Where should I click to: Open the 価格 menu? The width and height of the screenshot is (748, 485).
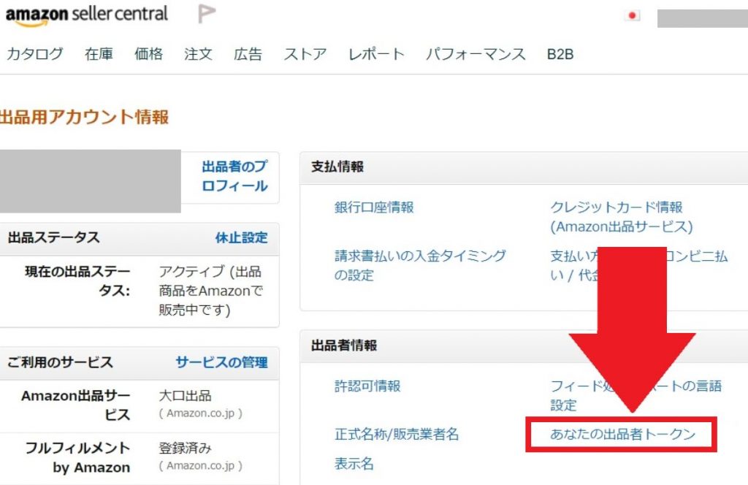coord(148,54)
